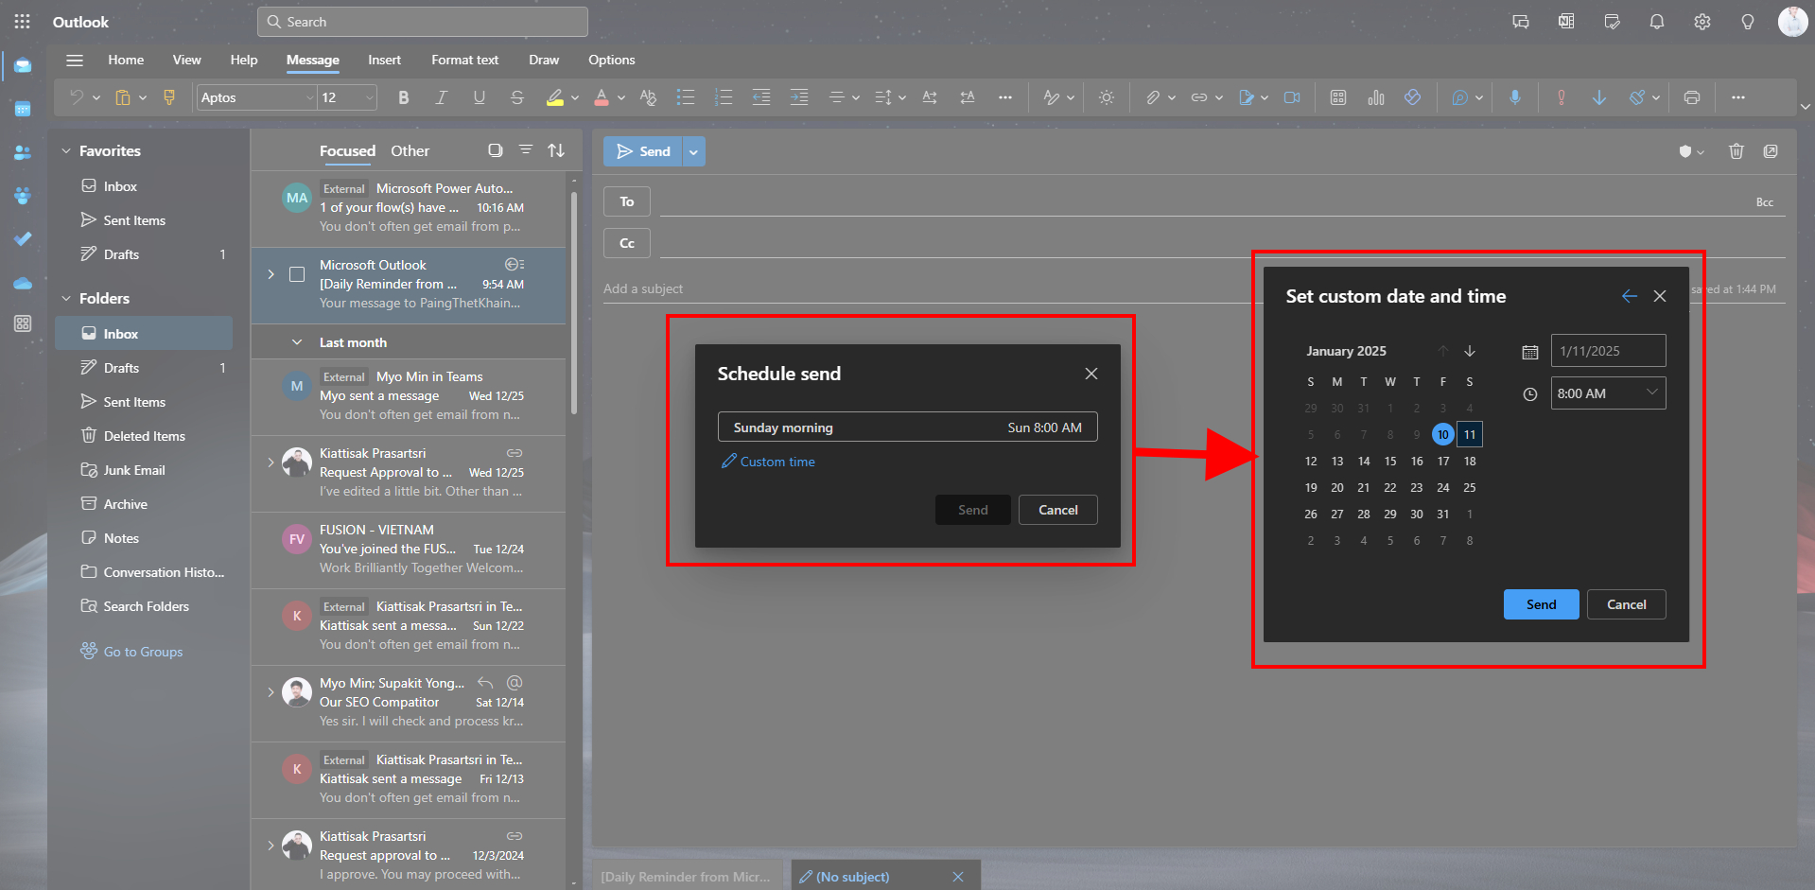
Task: Open Deleted Items folder
Action: 144,436
